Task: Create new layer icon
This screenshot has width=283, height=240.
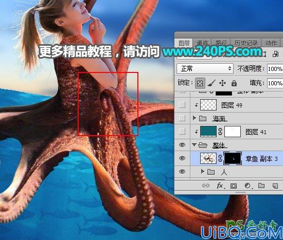Action: [x=275, y=186]
